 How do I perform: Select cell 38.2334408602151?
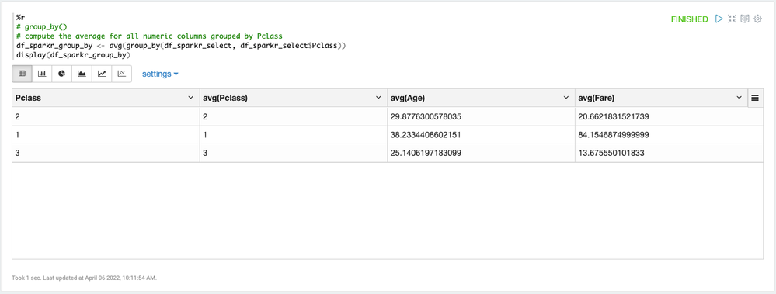pyautogui.click(x=481, y=135)
